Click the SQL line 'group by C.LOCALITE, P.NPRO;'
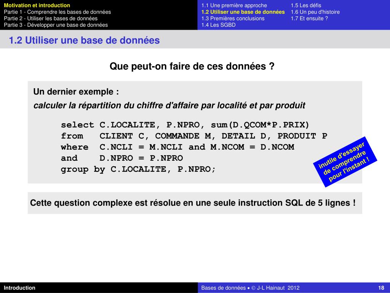 tap(138, 169)
